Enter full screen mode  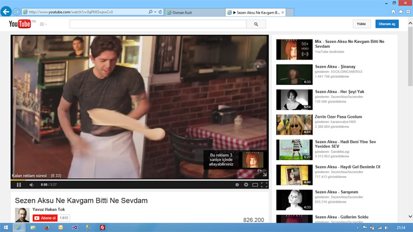264,185
